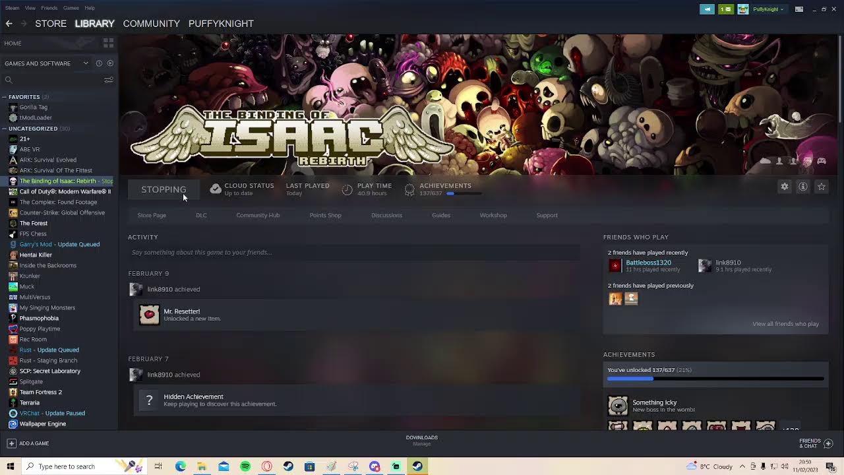Open the Friends & Chat icon
Screen dimensions: 844x475
(x=829, y=443)
